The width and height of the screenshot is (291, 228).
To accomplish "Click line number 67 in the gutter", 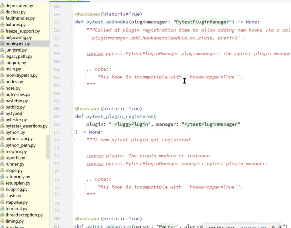I will point(57,116).
